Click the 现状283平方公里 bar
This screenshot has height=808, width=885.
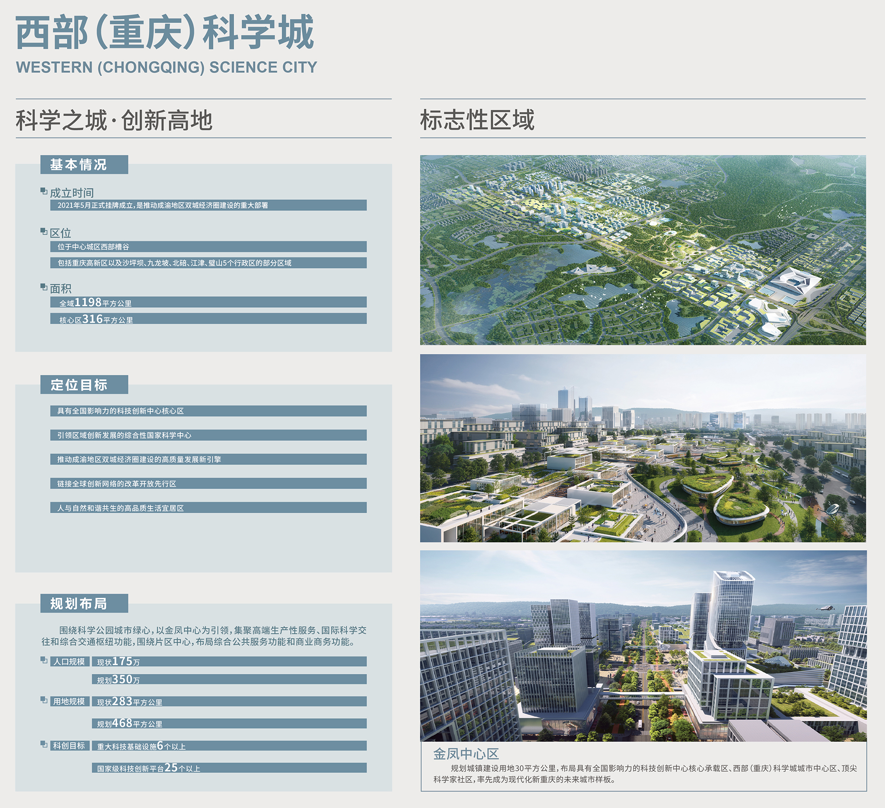229,701
